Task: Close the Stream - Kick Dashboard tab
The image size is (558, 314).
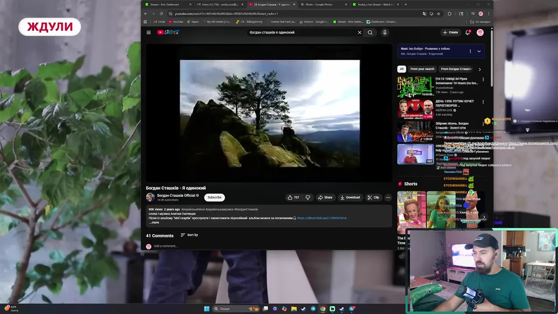Action: pyautogui.click(x=191, y=4)
